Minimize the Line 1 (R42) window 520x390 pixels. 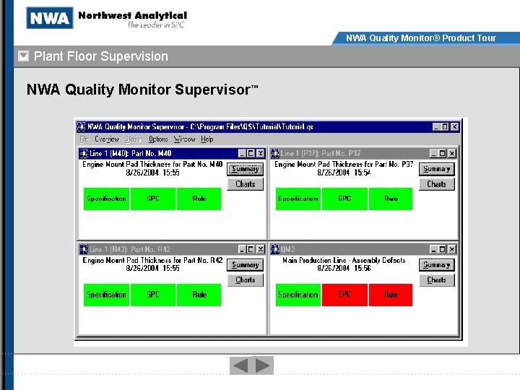pos(242,249)
